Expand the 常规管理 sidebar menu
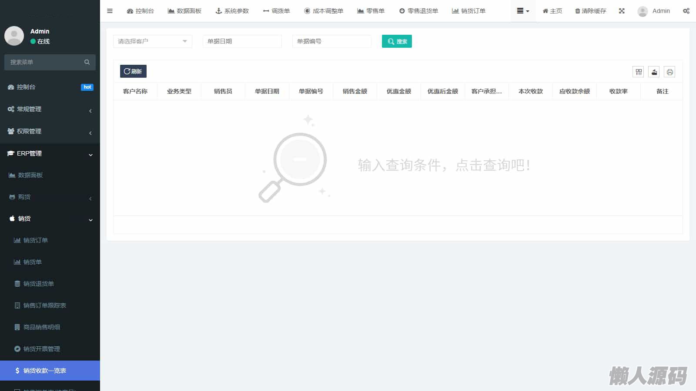 point(50,109)
